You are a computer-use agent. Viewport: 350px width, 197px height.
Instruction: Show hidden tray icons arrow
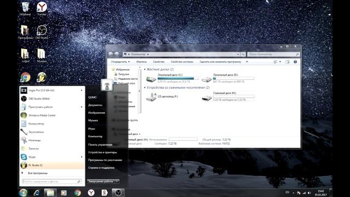click(293, 193)
